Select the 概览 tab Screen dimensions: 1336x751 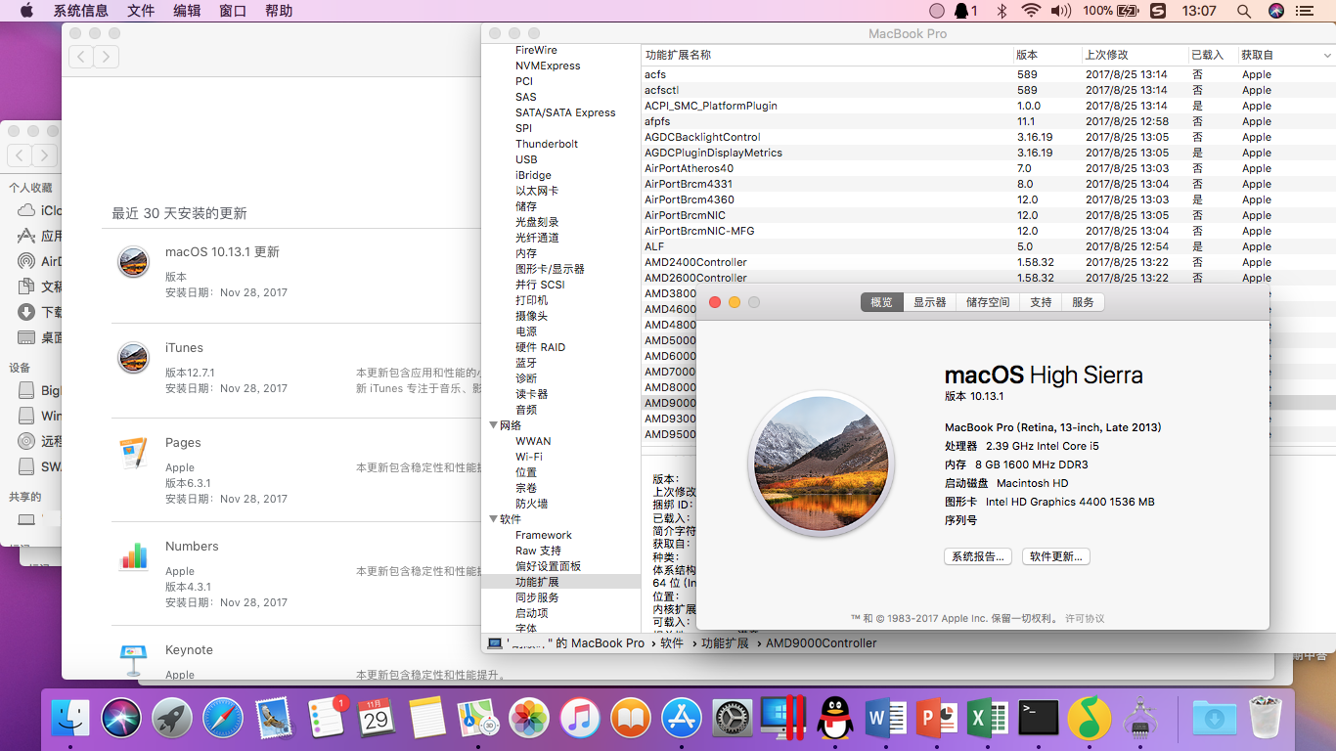click(881, 302)
